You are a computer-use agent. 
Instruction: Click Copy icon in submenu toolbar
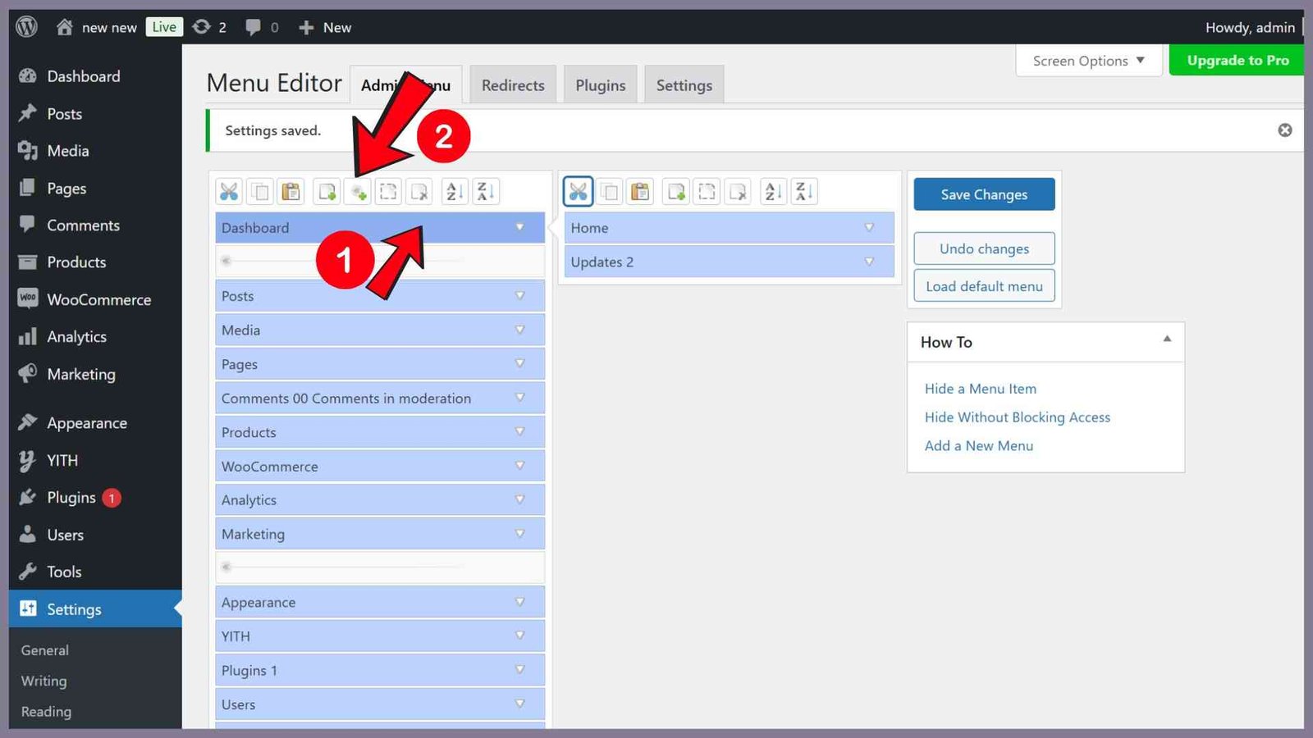click(610, 192)
